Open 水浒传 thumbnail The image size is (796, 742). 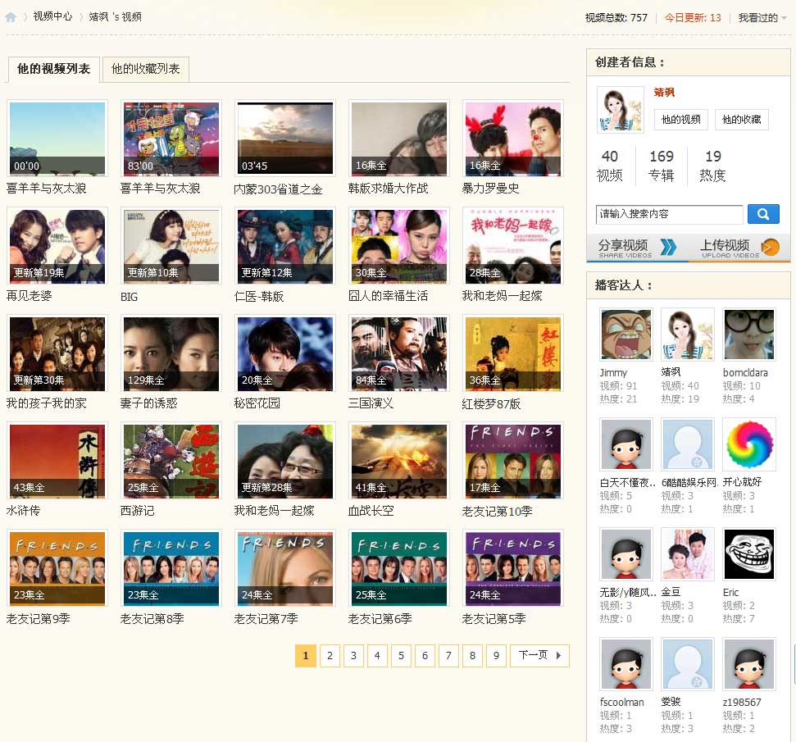tap(57, 461)
